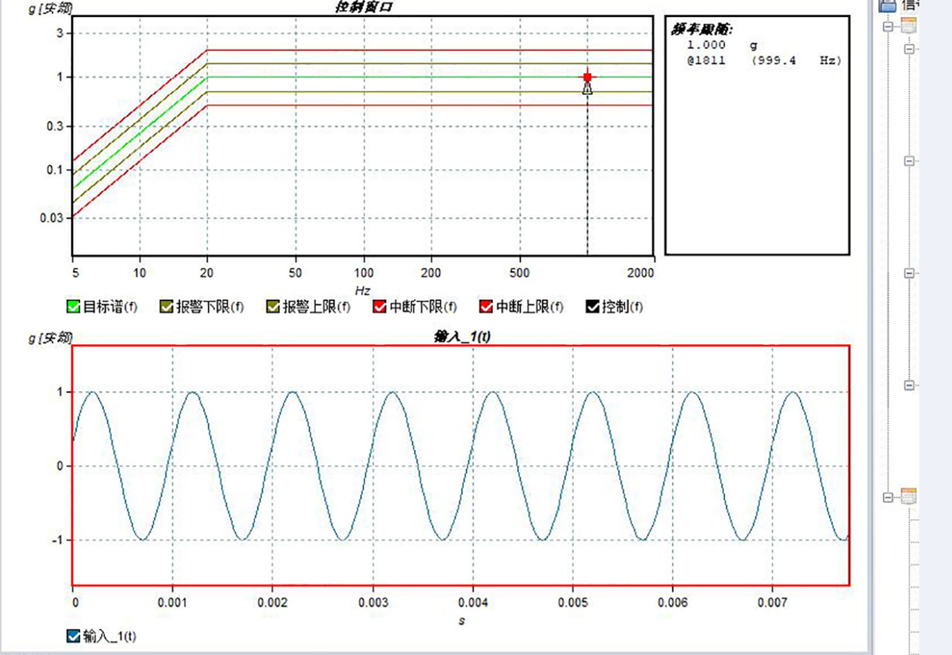Image resolution: width=952 pixels, height=655 pixels.
Task: Toggle the 报警下限(f) checkbox
Action: (166, 306)
